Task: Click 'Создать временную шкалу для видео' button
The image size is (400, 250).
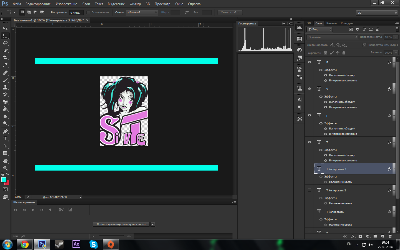Action: click(121, 224)
